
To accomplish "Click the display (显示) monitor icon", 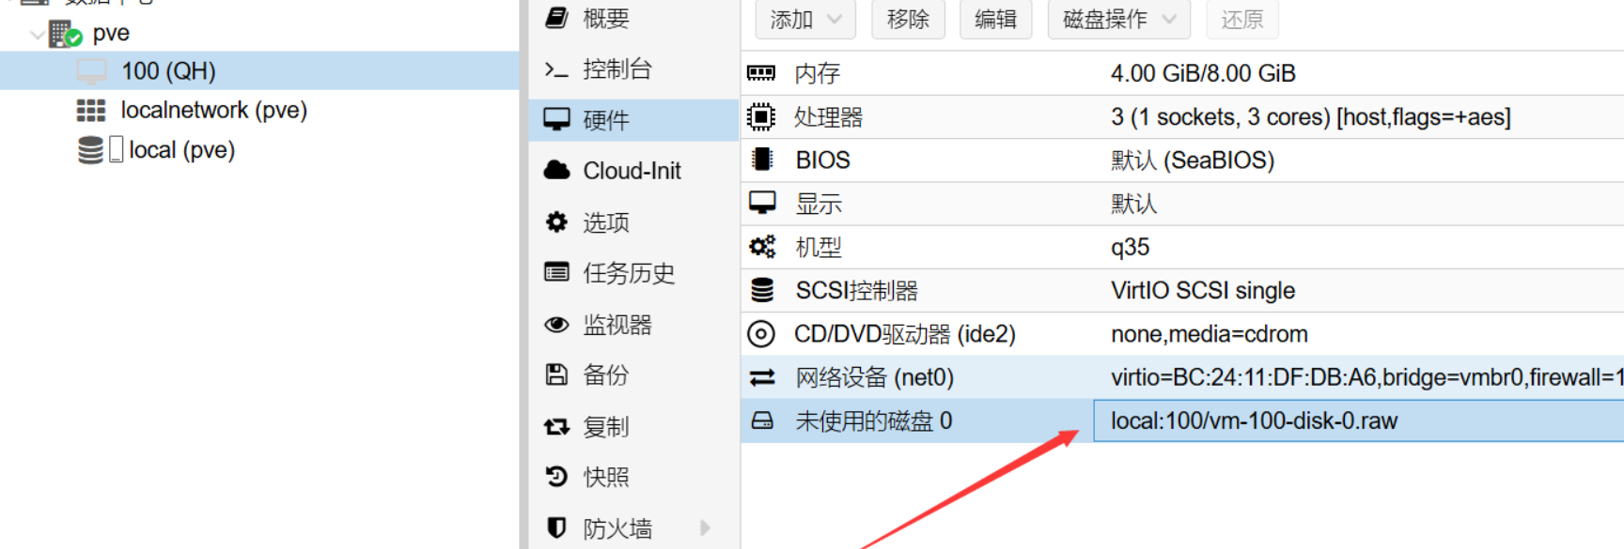I will (762, 203).
